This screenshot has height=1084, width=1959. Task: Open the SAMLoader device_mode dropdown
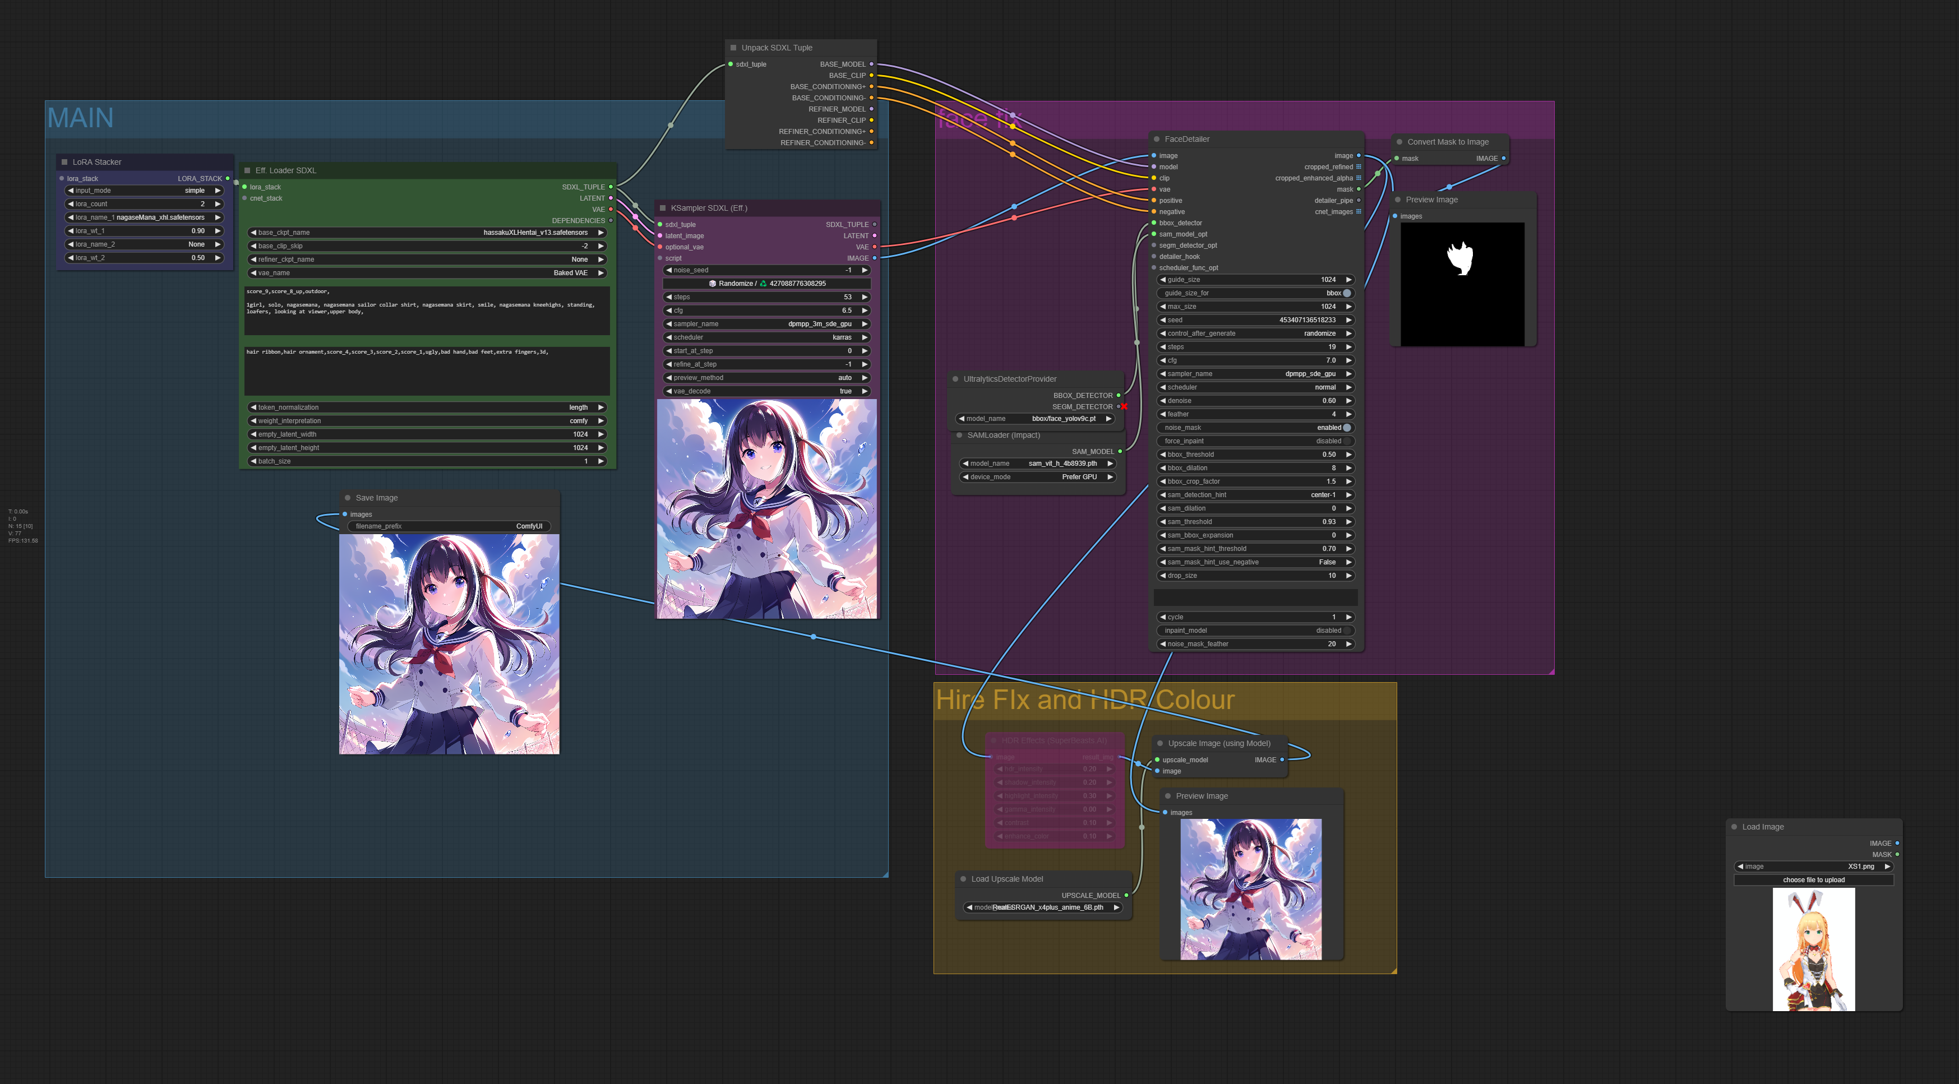click(x=1037, y=476)
